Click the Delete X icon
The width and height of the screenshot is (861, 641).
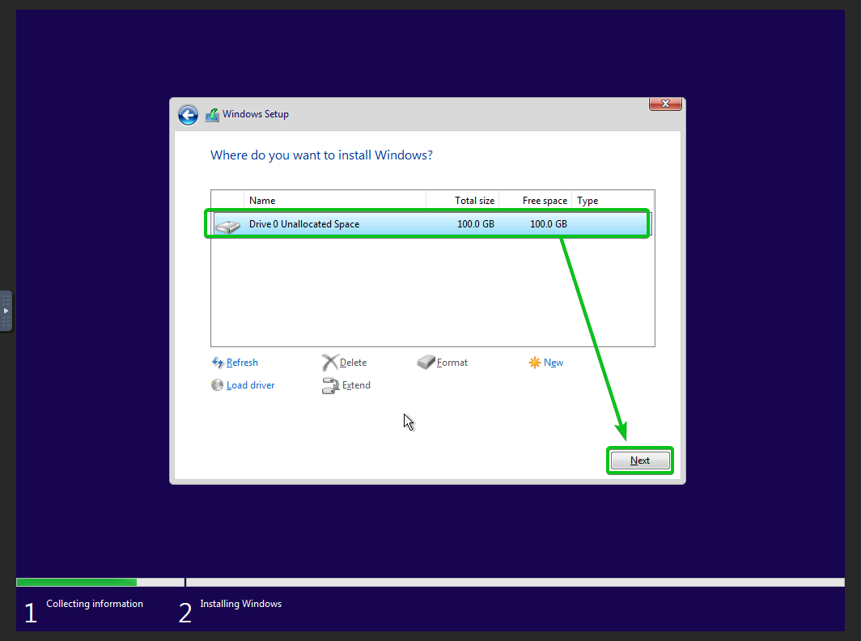(329, 363)
